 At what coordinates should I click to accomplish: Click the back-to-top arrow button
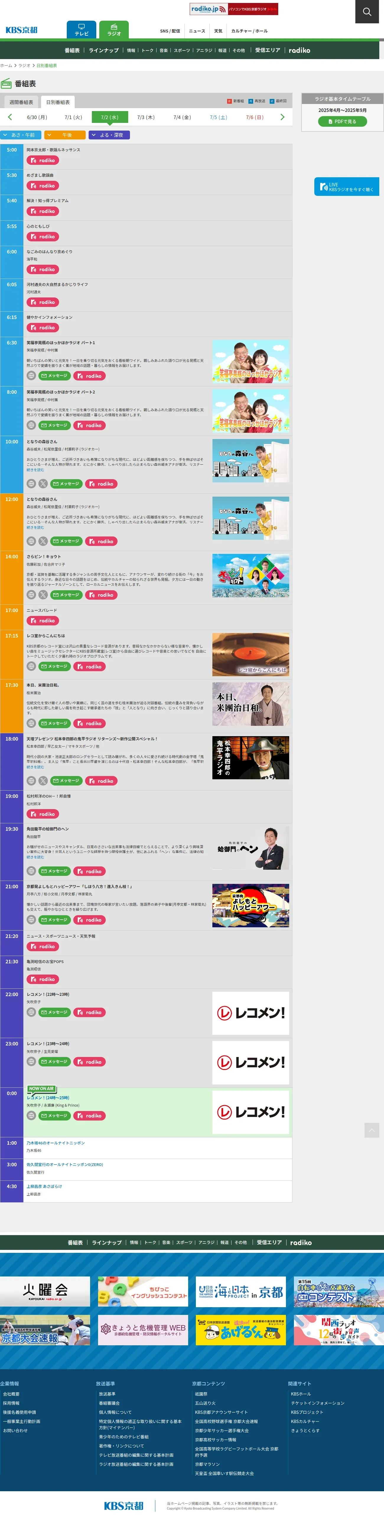(372, 1130)
